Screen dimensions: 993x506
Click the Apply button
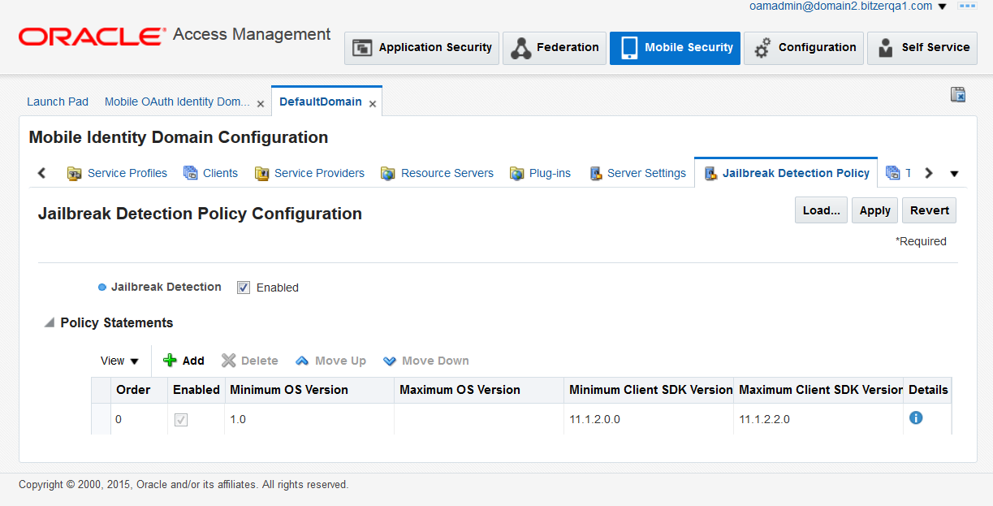pyautogui.click(x=875, y=210)
